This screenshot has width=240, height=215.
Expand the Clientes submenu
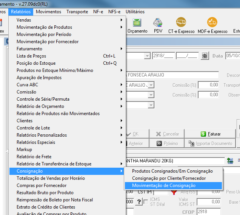tap(67, 121)
